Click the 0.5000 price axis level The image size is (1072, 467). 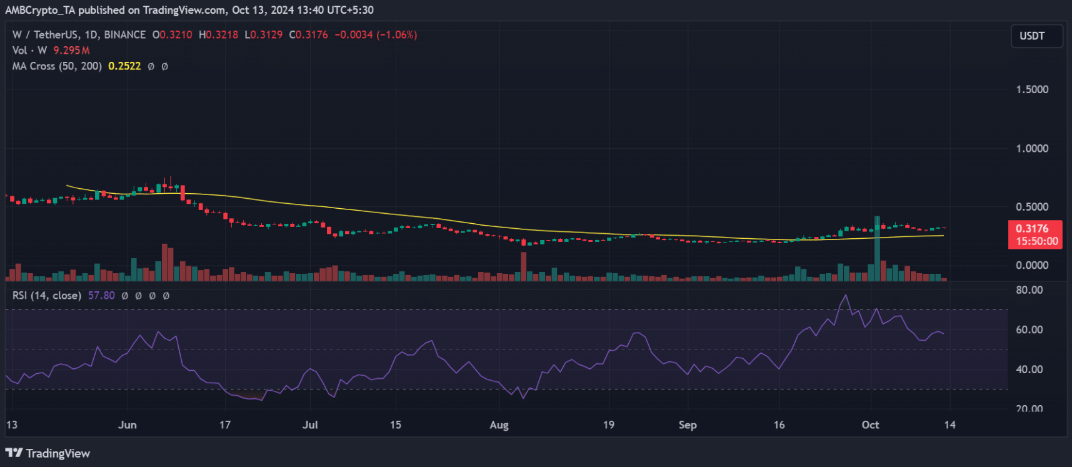click(1032, 207)
